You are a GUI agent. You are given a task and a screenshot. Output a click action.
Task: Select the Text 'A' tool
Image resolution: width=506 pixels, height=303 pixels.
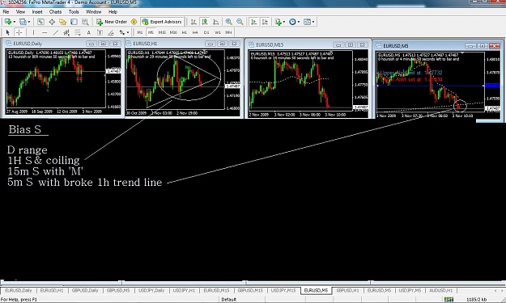click(x=88, y=32)
